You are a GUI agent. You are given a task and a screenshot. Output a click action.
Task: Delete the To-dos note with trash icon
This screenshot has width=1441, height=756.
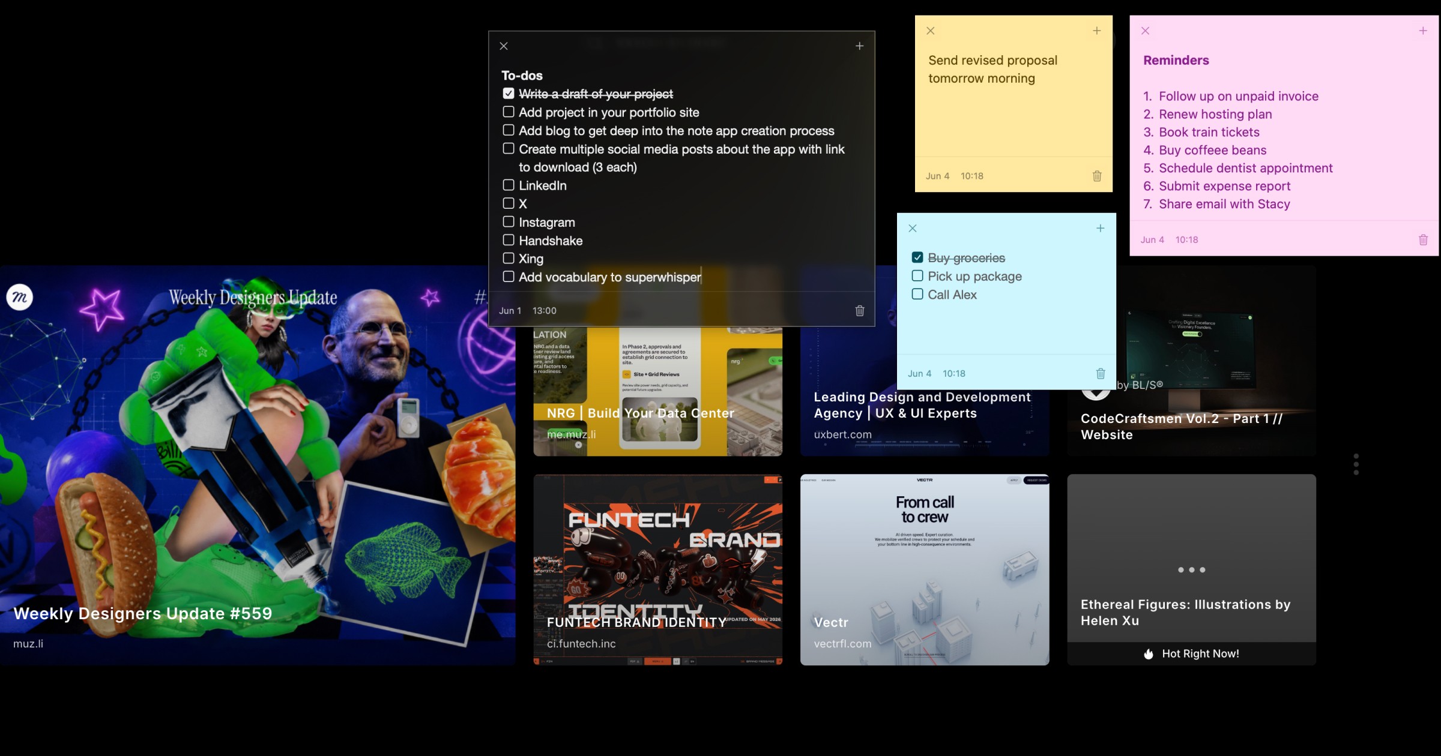pos(859,311)
